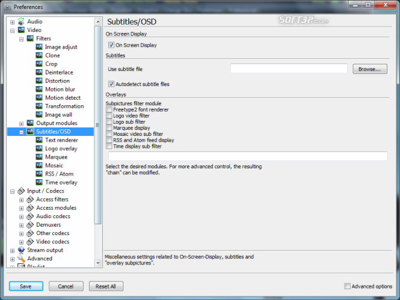This screenshot has height=300, width=400.
Task: Uncheck Autodetect subtitle files
Action: pyautogui.click(x=111, y=84)
